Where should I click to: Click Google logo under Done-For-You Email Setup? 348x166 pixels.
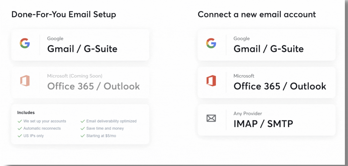[25, 43]
